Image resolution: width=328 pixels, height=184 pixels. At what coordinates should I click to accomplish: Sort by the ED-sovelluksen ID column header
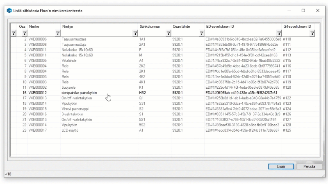coord(243,26)
